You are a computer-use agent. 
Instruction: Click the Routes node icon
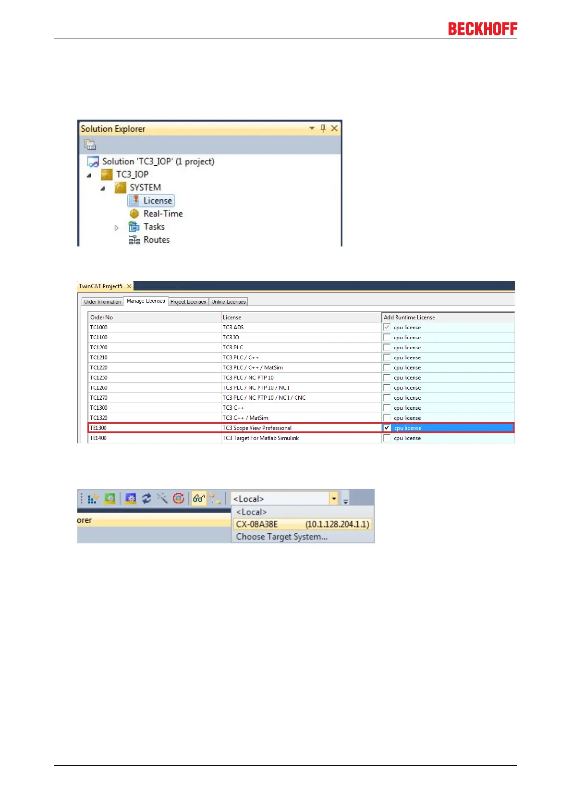coord(134,240)
